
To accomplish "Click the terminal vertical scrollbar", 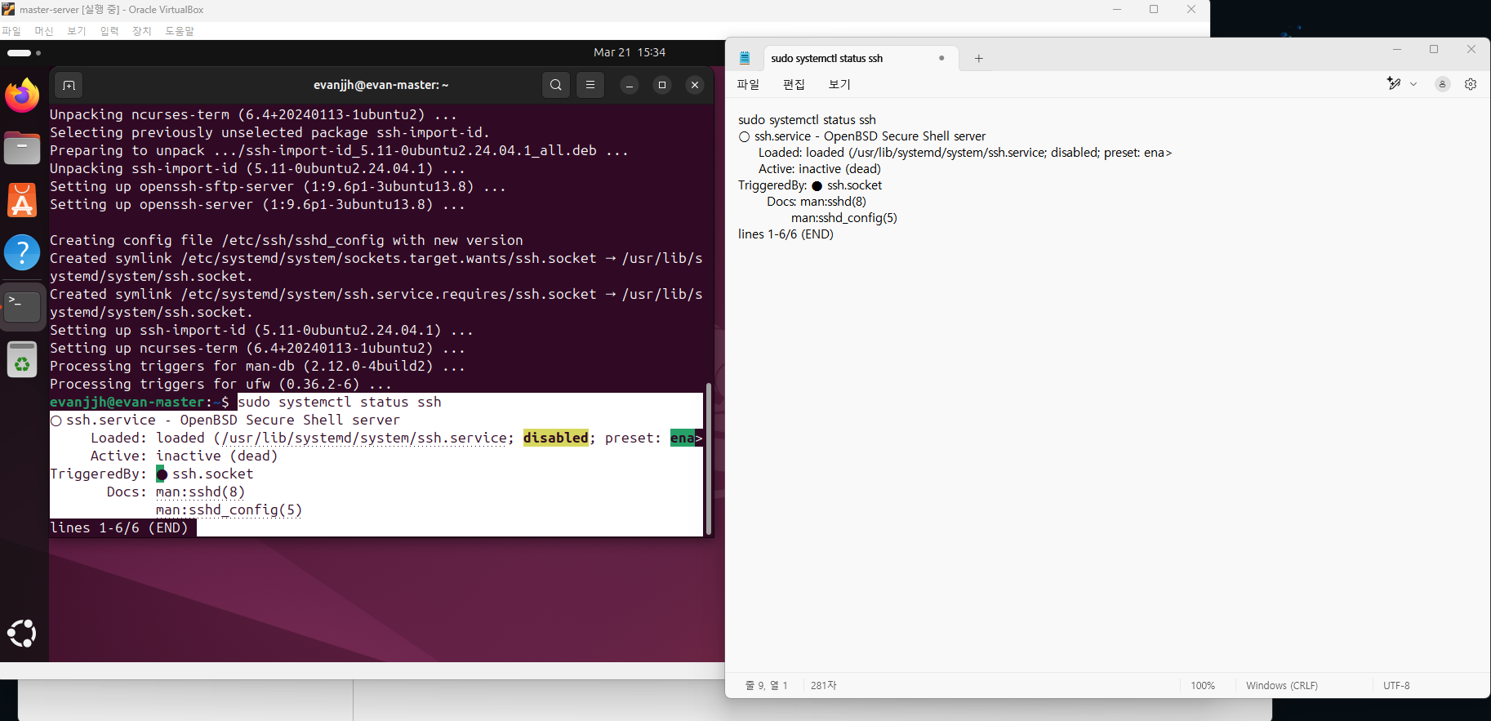I will tap(709, 457).
